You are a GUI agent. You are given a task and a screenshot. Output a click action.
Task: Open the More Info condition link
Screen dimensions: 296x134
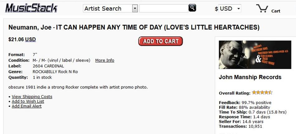(x=105, y=60)
